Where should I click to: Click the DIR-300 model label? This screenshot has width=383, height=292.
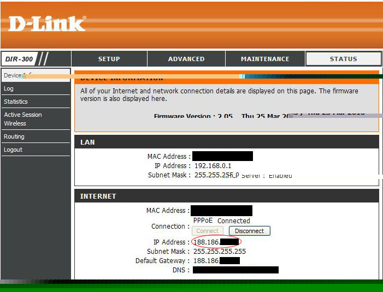coord(19,59)
